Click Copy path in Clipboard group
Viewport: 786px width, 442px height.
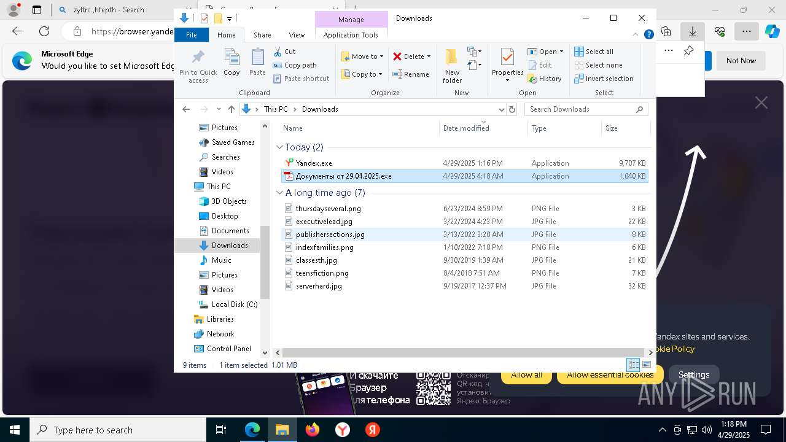pyautogui.click(x=295, y=65)
